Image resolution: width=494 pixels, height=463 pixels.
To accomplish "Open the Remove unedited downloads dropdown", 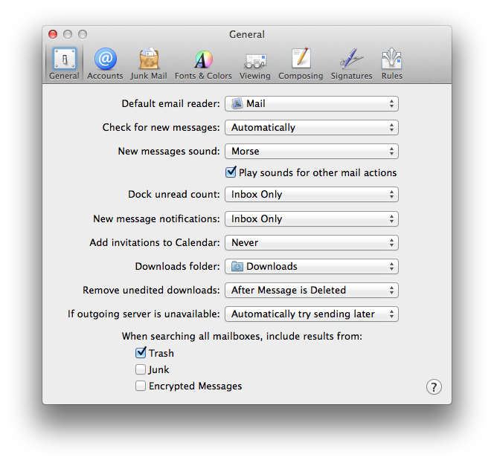I will [312, 290].
